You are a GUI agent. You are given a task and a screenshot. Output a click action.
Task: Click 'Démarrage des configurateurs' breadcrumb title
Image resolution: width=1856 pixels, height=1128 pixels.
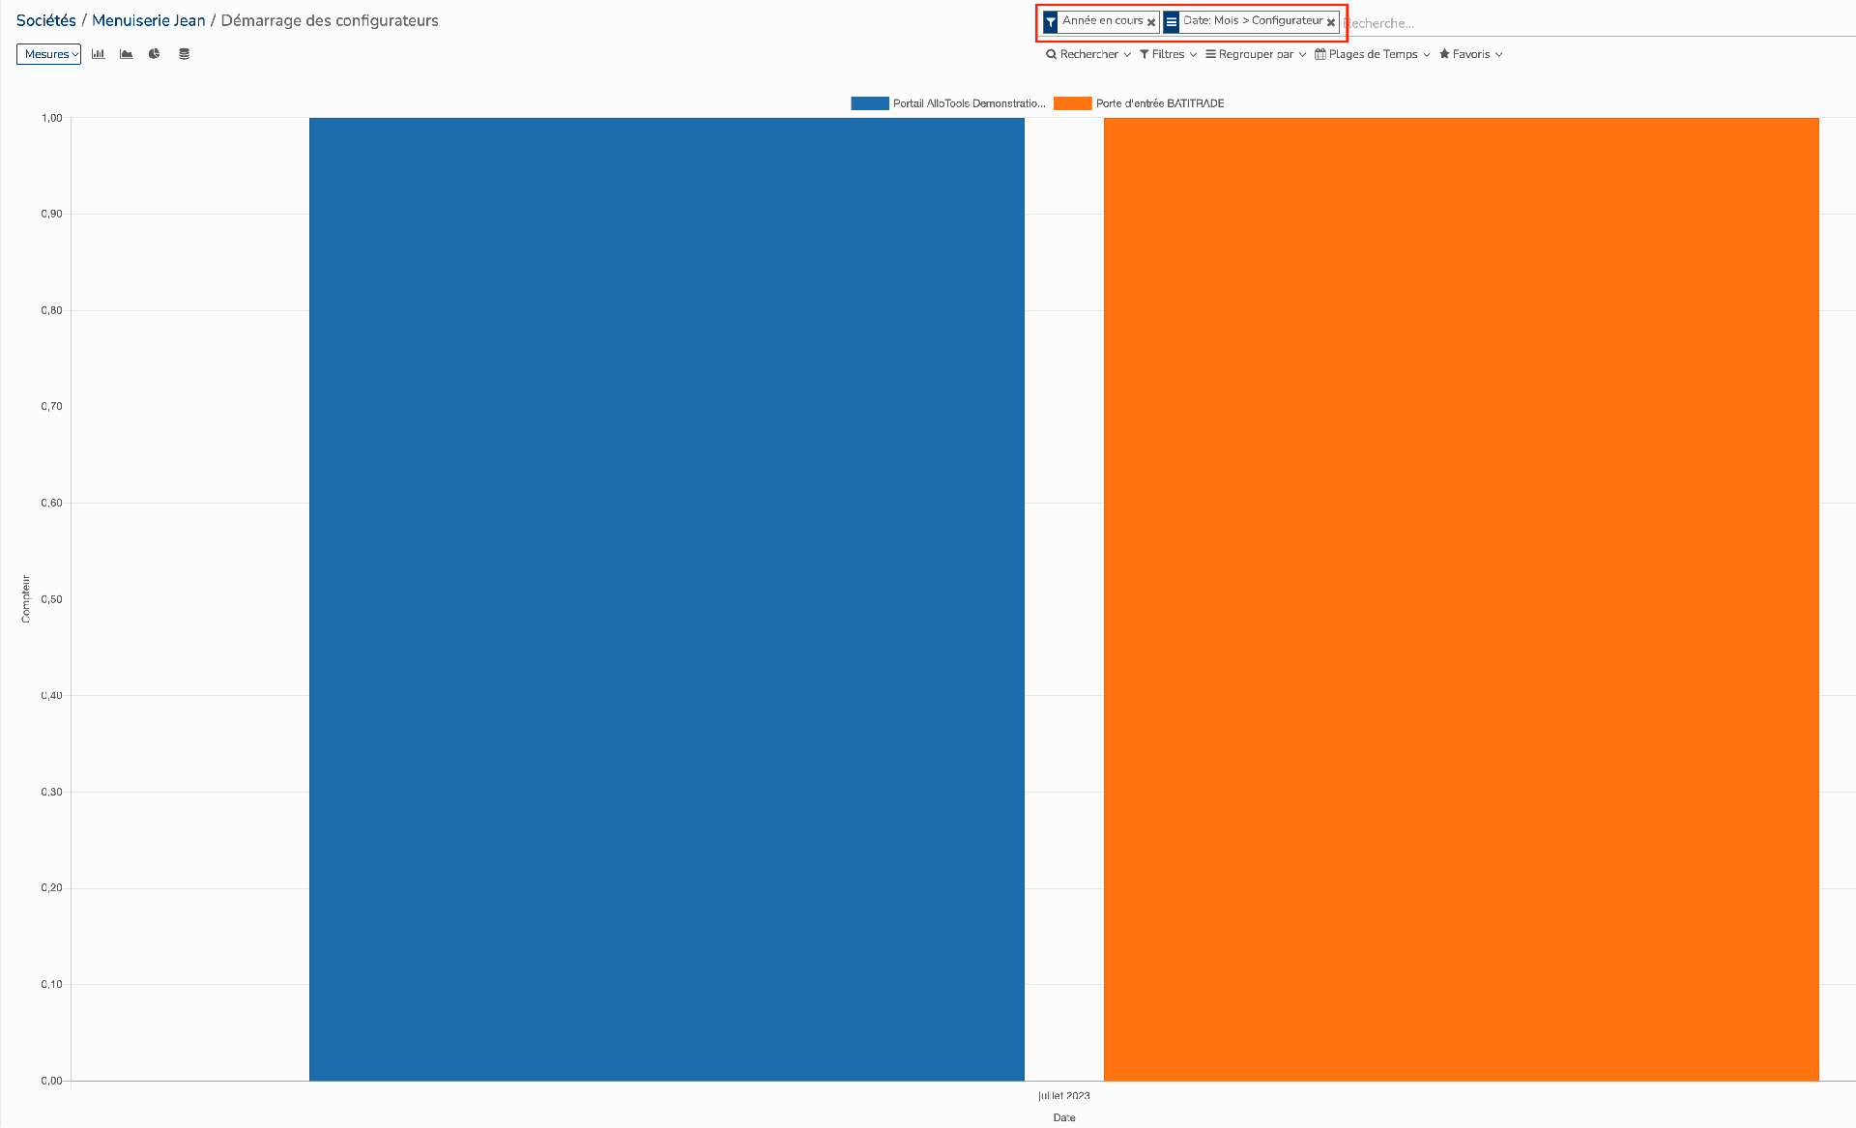pos(330,20)
